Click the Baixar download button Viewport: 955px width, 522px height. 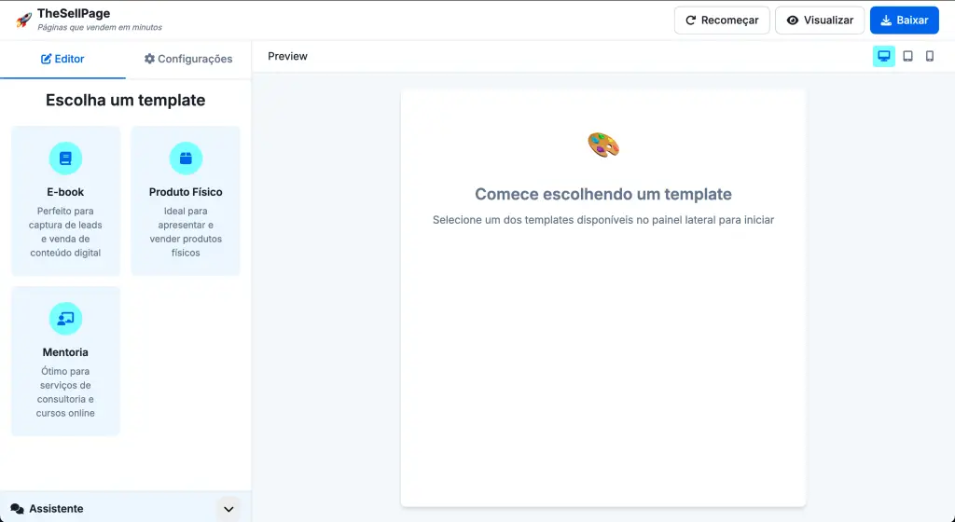click(x=905, y=21)
